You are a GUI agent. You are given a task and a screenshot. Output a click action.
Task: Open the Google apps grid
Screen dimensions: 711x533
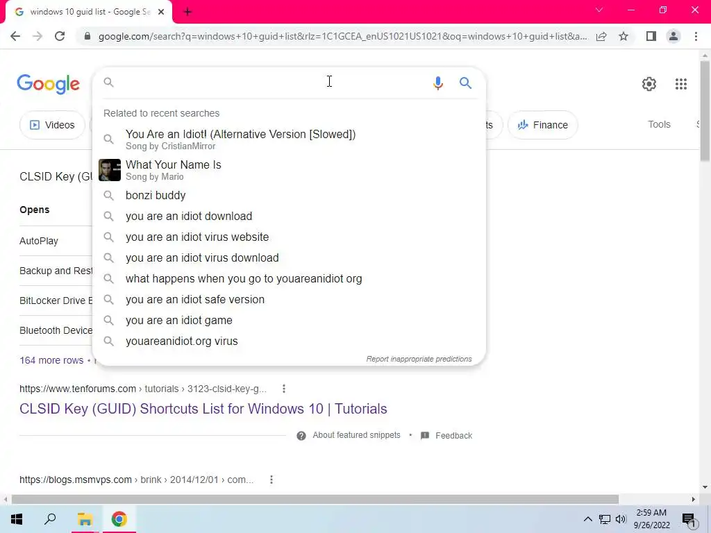tap(680, 84)
